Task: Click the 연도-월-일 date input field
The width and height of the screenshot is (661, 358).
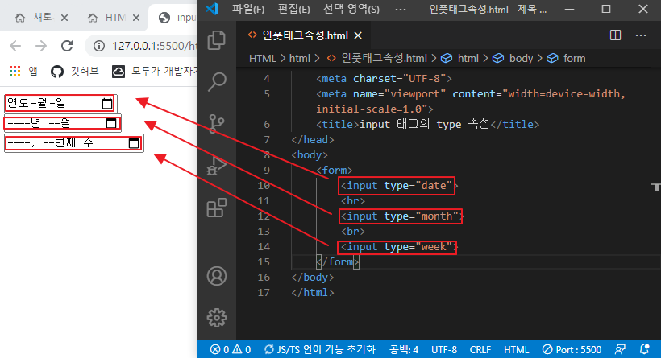Action: click(x=60, y=103)
